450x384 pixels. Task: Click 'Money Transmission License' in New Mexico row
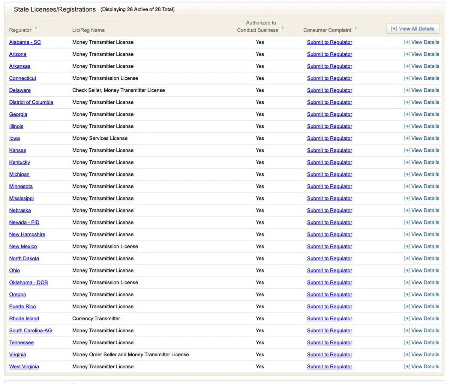pos(105,247)
